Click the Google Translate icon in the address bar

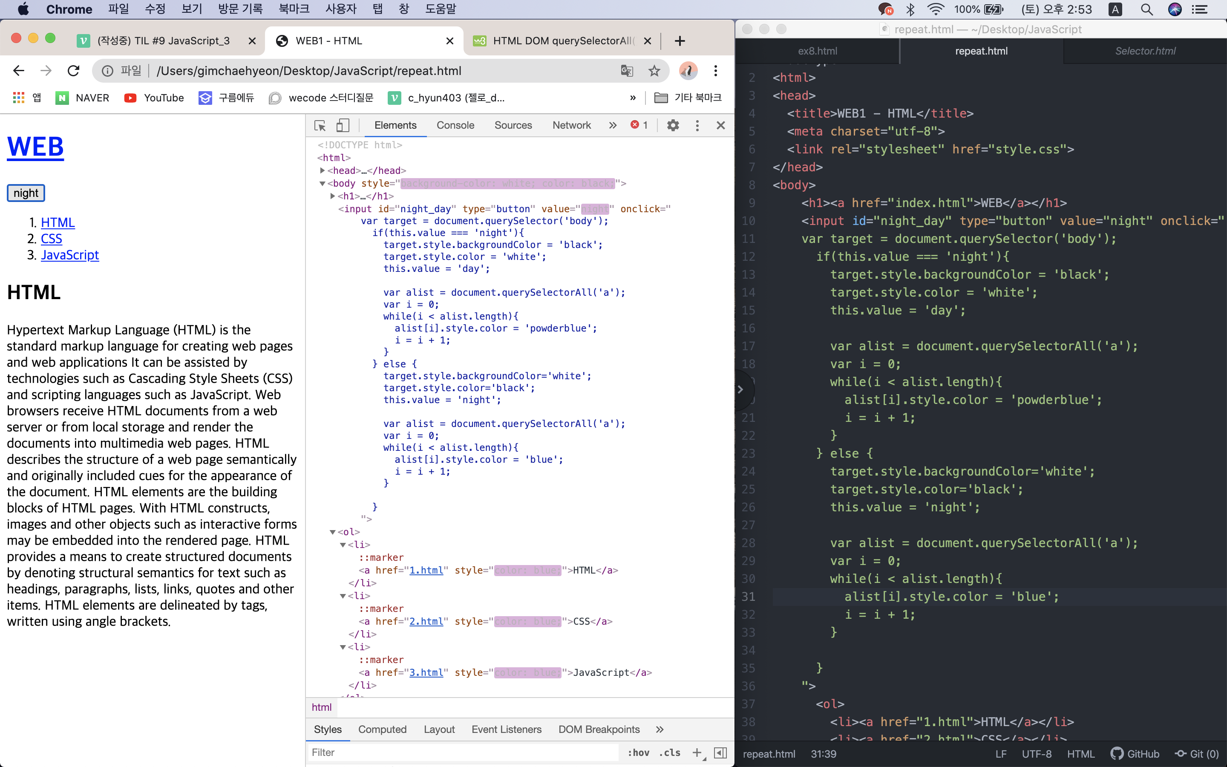coord(627,71)
